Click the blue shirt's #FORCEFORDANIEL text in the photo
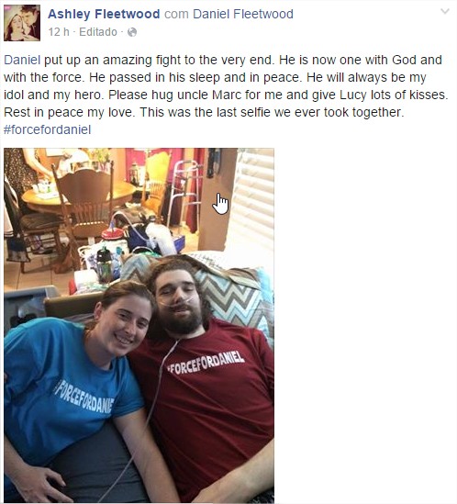Image resolution: width=457 pixels, height=504 pixels. tap(84, 397)
